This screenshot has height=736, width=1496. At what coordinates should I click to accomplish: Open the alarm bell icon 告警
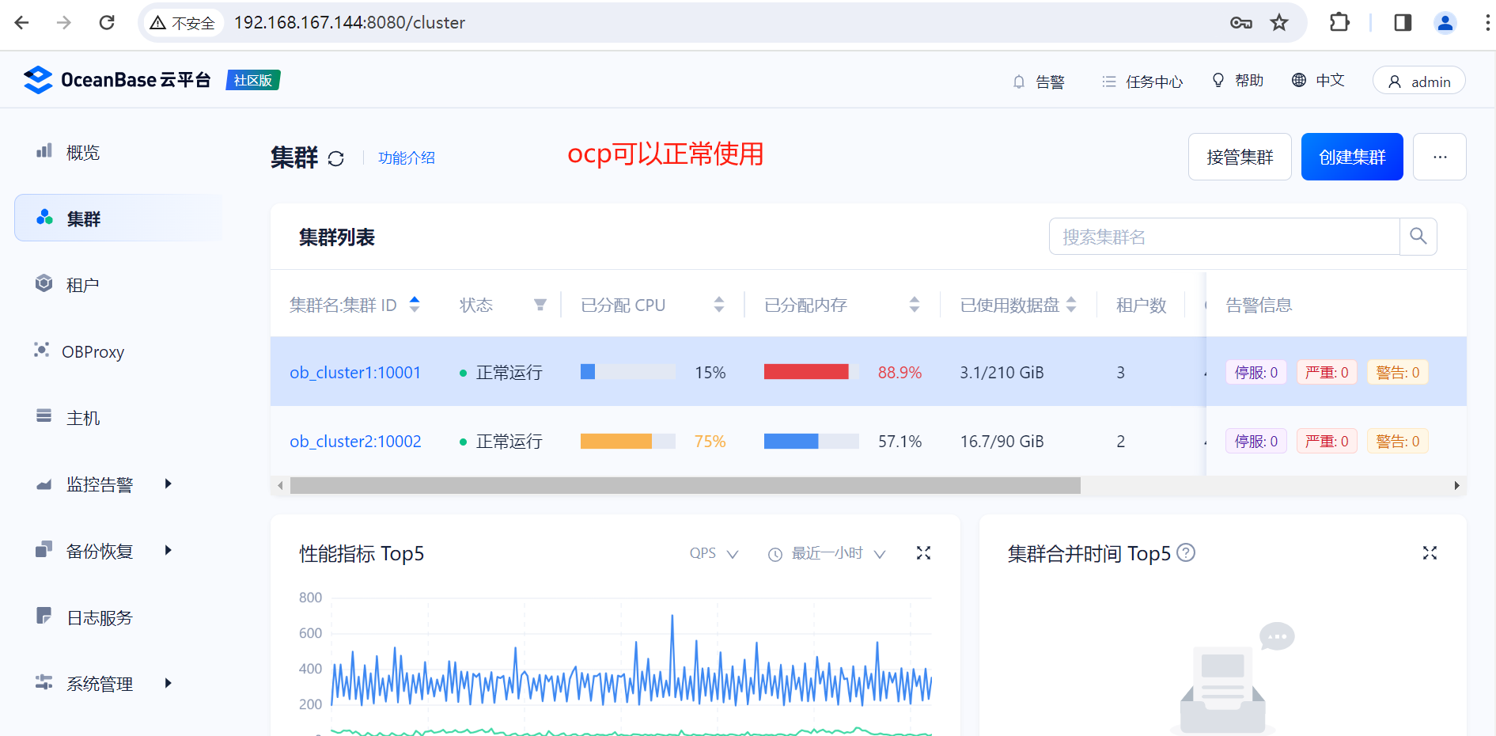(x=1019, y=82)
